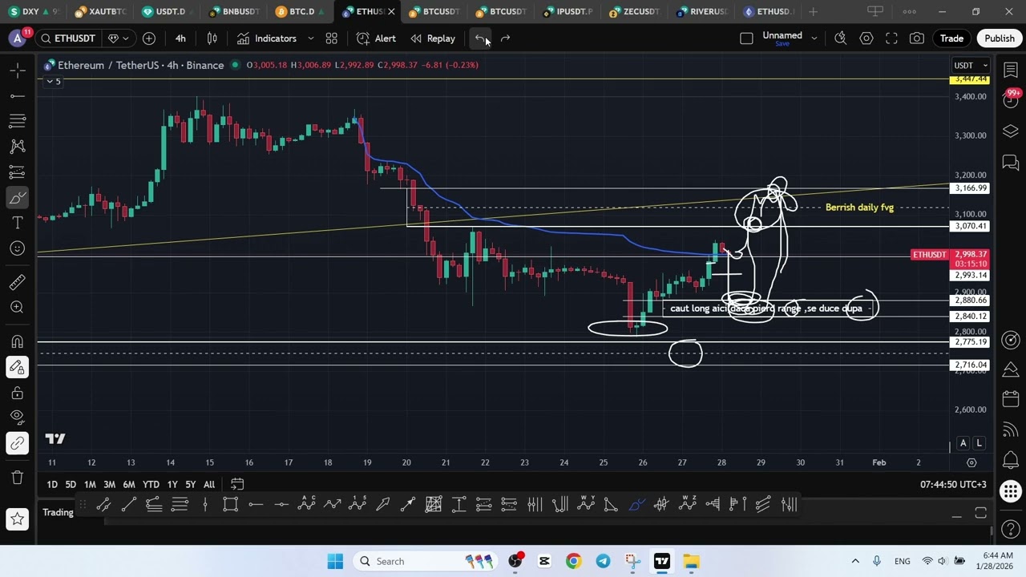Open chart settings gear in top toolbar
Image resolution: width=1026 pixels, height=577 pixels.
coord(866,38)
